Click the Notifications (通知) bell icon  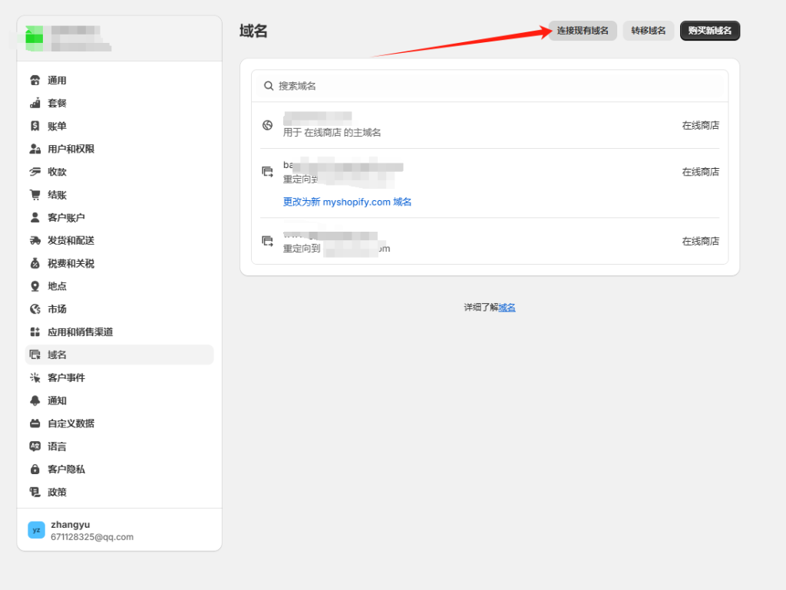click(x=35, y=400)
